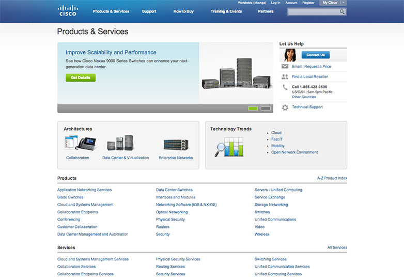Open the All Services link

[x=337, y=247]
